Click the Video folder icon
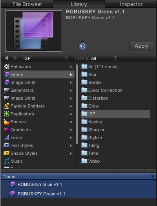This screenshot has height=206, width=157. pos(84,161)
